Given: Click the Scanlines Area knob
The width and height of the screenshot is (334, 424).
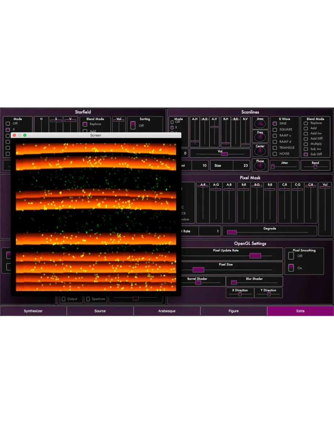Looking at the screenshot, I should [260, 124].
